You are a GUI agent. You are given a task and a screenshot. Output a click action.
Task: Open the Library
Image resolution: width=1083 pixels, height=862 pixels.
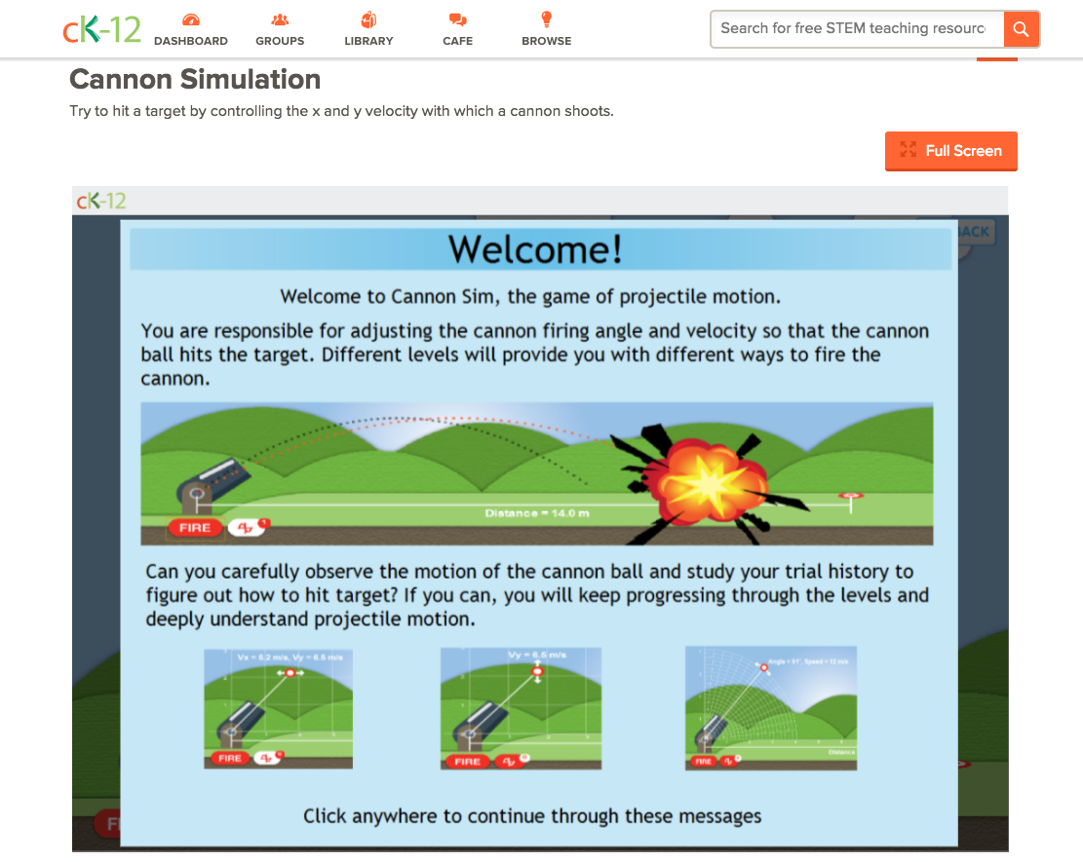pyautogui.click(x=368, y=28)
